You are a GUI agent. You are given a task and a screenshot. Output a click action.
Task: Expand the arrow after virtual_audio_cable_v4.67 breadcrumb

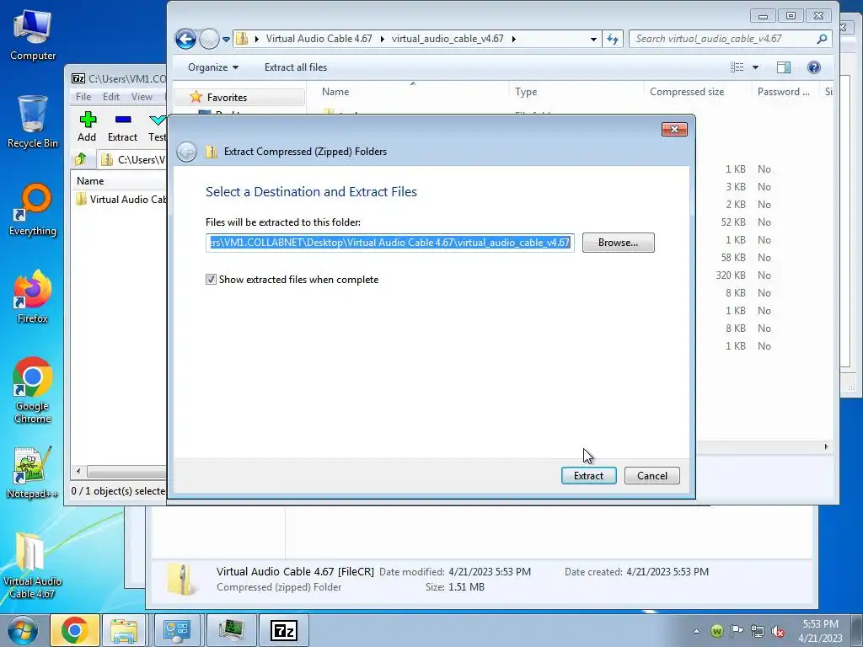click(513, 39)
